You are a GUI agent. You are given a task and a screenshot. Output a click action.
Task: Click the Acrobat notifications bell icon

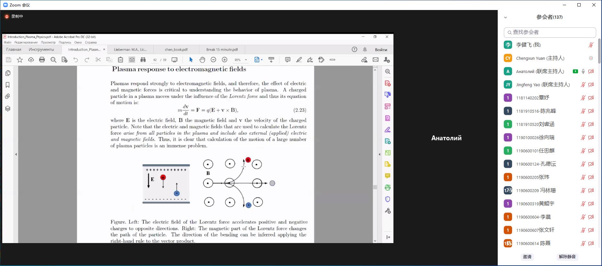click(x=365, y=49)
